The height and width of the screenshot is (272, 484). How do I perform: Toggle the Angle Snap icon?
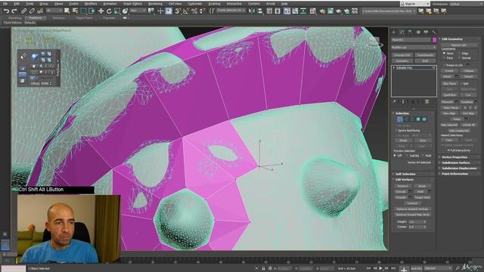pyautogui.click(x=186, y=11)
